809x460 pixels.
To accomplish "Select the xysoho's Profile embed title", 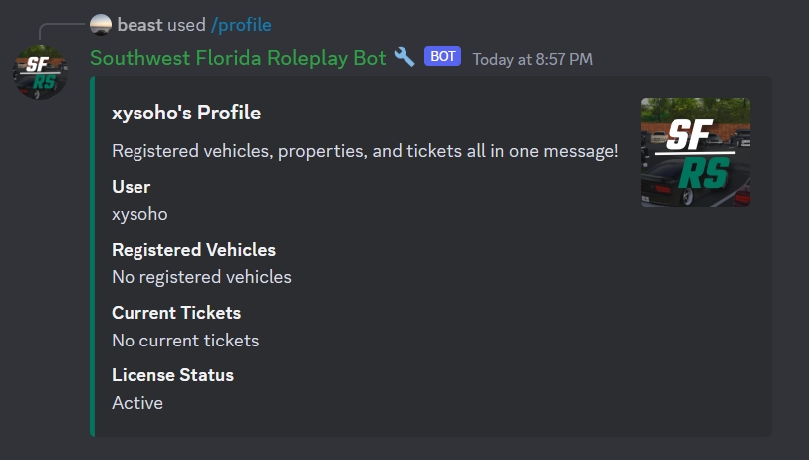I will point(186,113).
